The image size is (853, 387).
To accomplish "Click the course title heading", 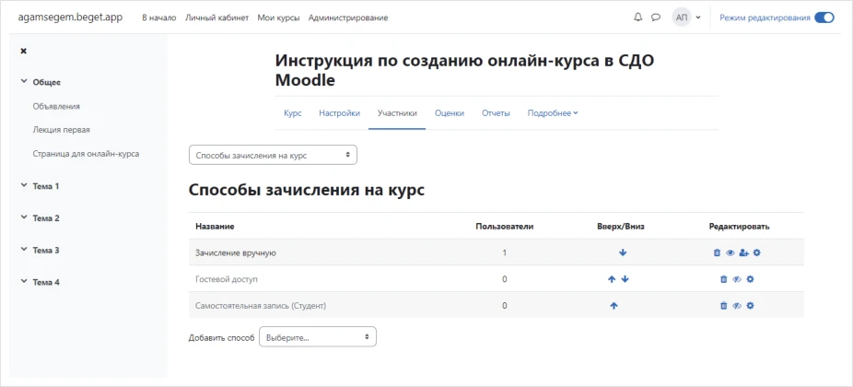I will pos(464,70).
